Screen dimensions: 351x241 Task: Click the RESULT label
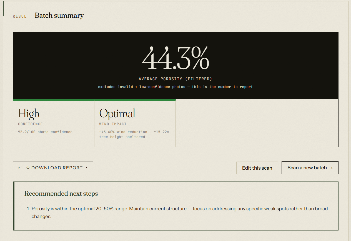(x=21, y=16)
